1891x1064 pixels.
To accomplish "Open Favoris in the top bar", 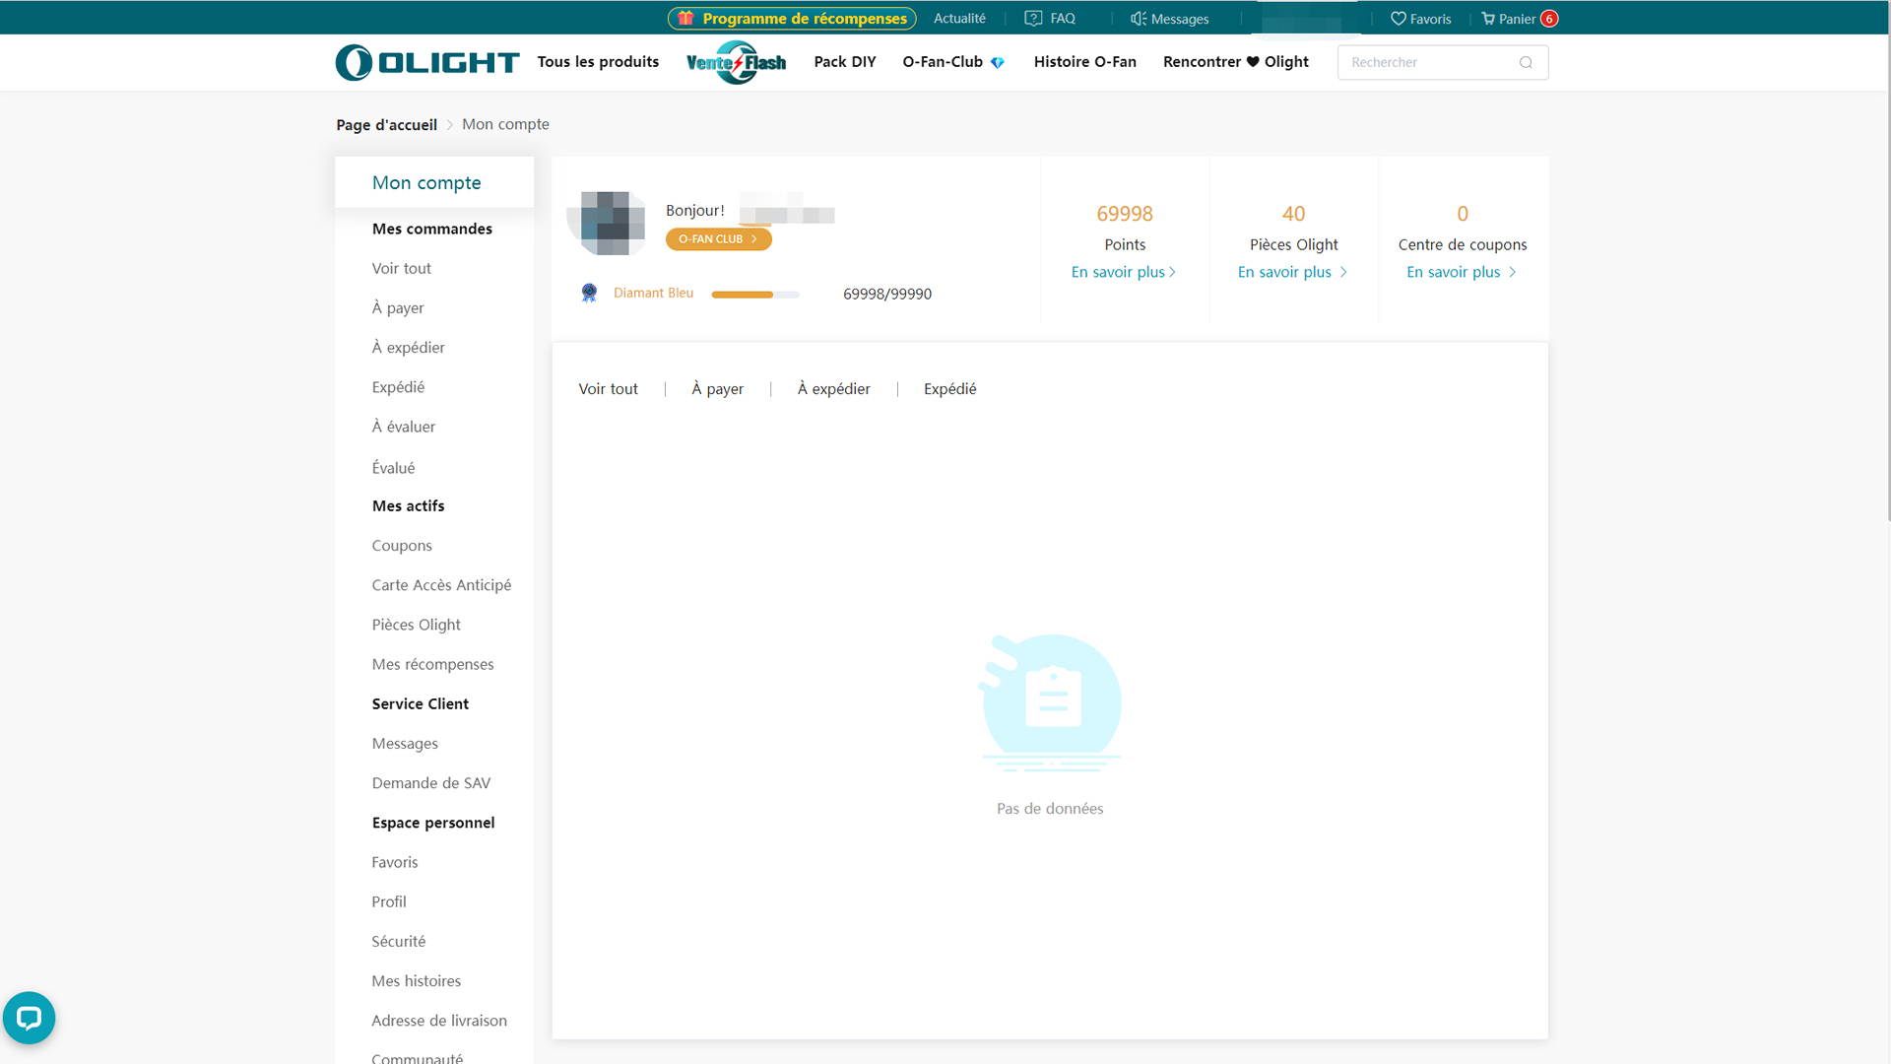I will 1430,19.
